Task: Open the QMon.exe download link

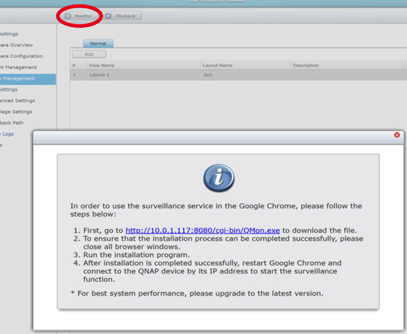Action: click(202, 230)
